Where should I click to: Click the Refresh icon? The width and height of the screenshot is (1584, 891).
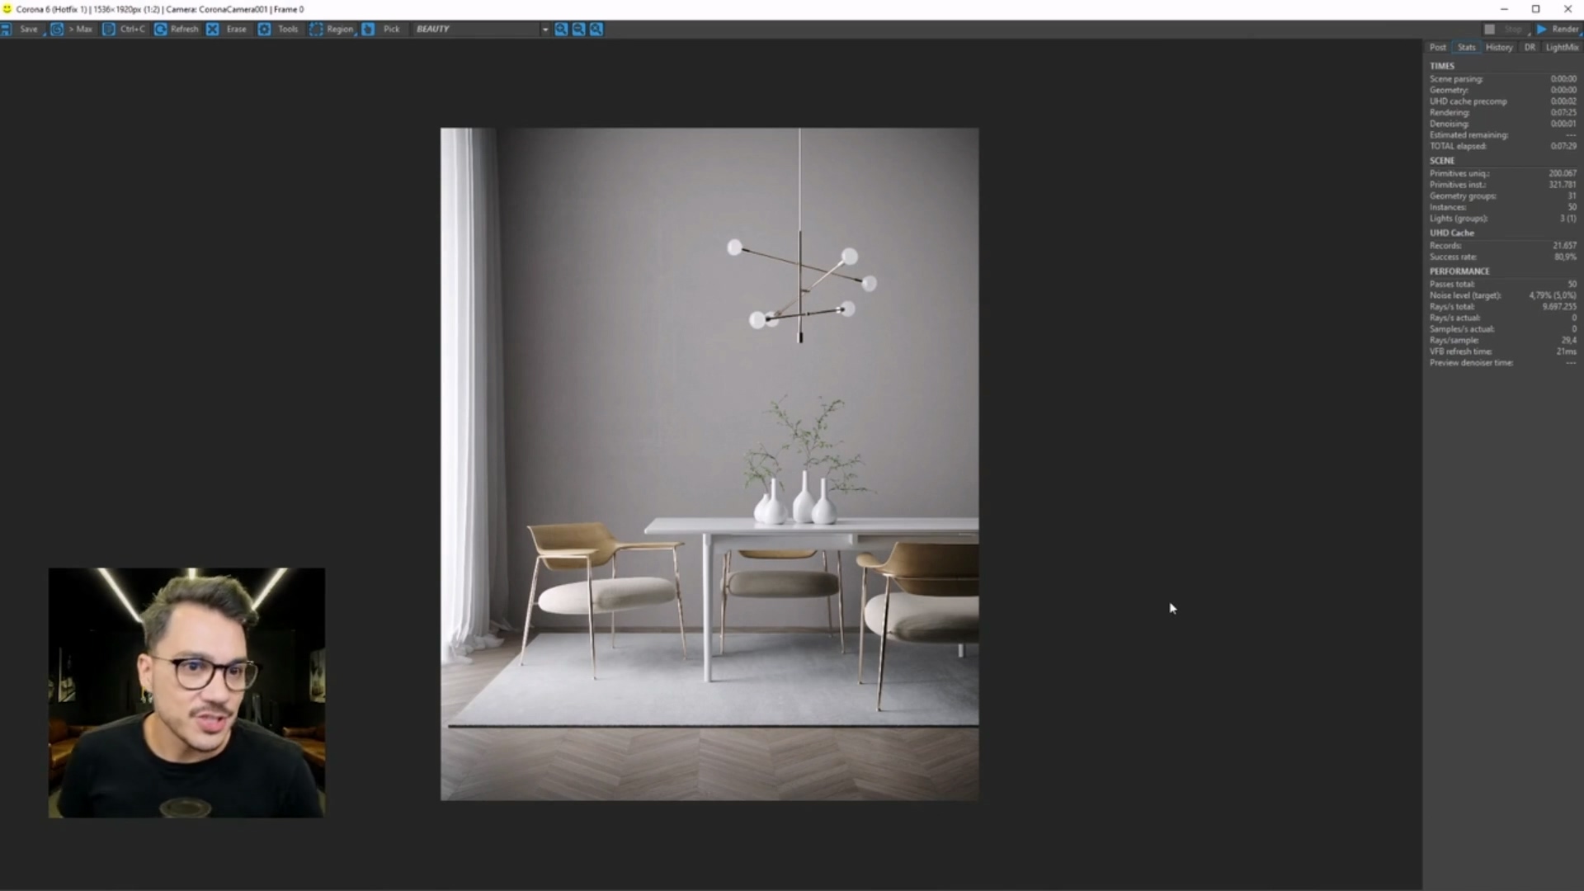161,29
